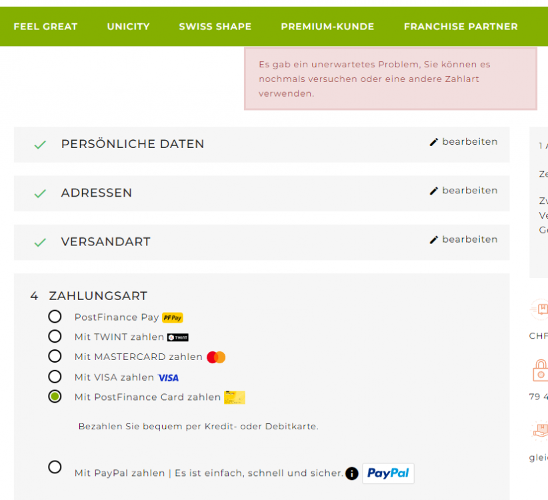Open the FRANCHISE PARTNER menu
This screenshot has height=500, width=548.
pos(461,26)
